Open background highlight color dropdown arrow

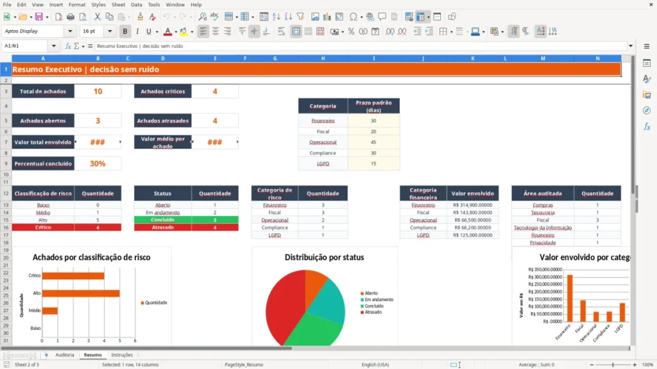pyautogui.click(x=192, y=32)
